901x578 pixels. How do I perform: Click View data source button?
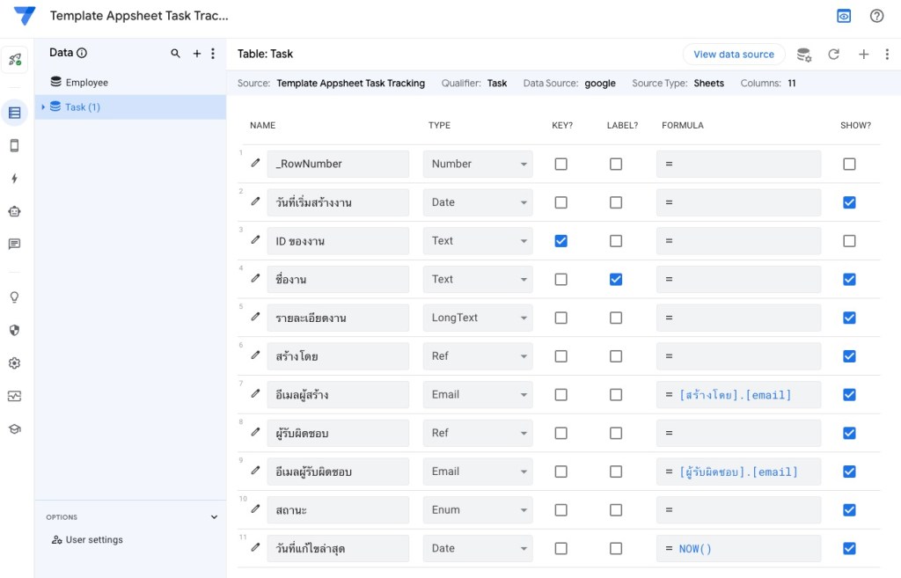click(x=734, y=54)
